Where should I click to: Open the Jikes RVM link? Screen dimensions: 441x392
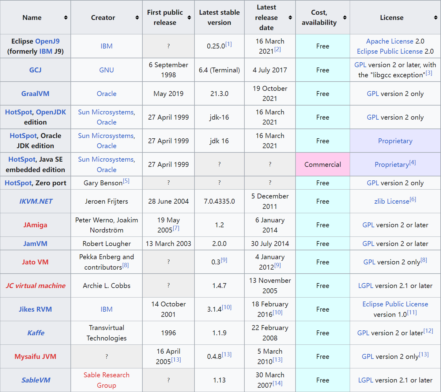point(35,309)
